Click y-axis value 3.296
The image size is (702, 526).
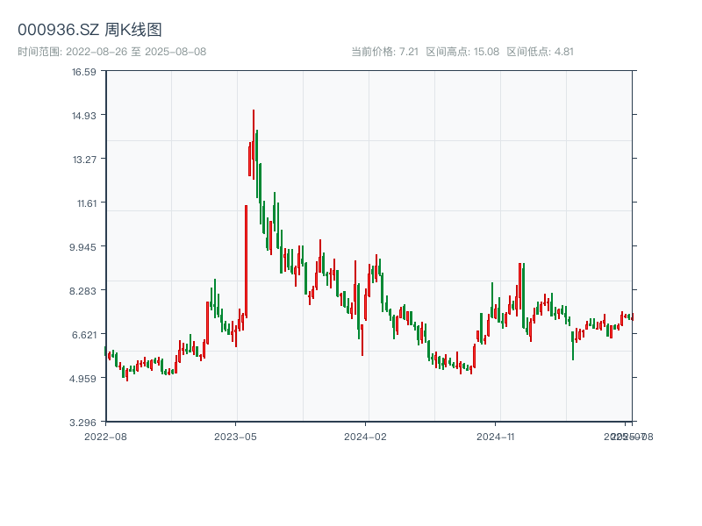82,423
